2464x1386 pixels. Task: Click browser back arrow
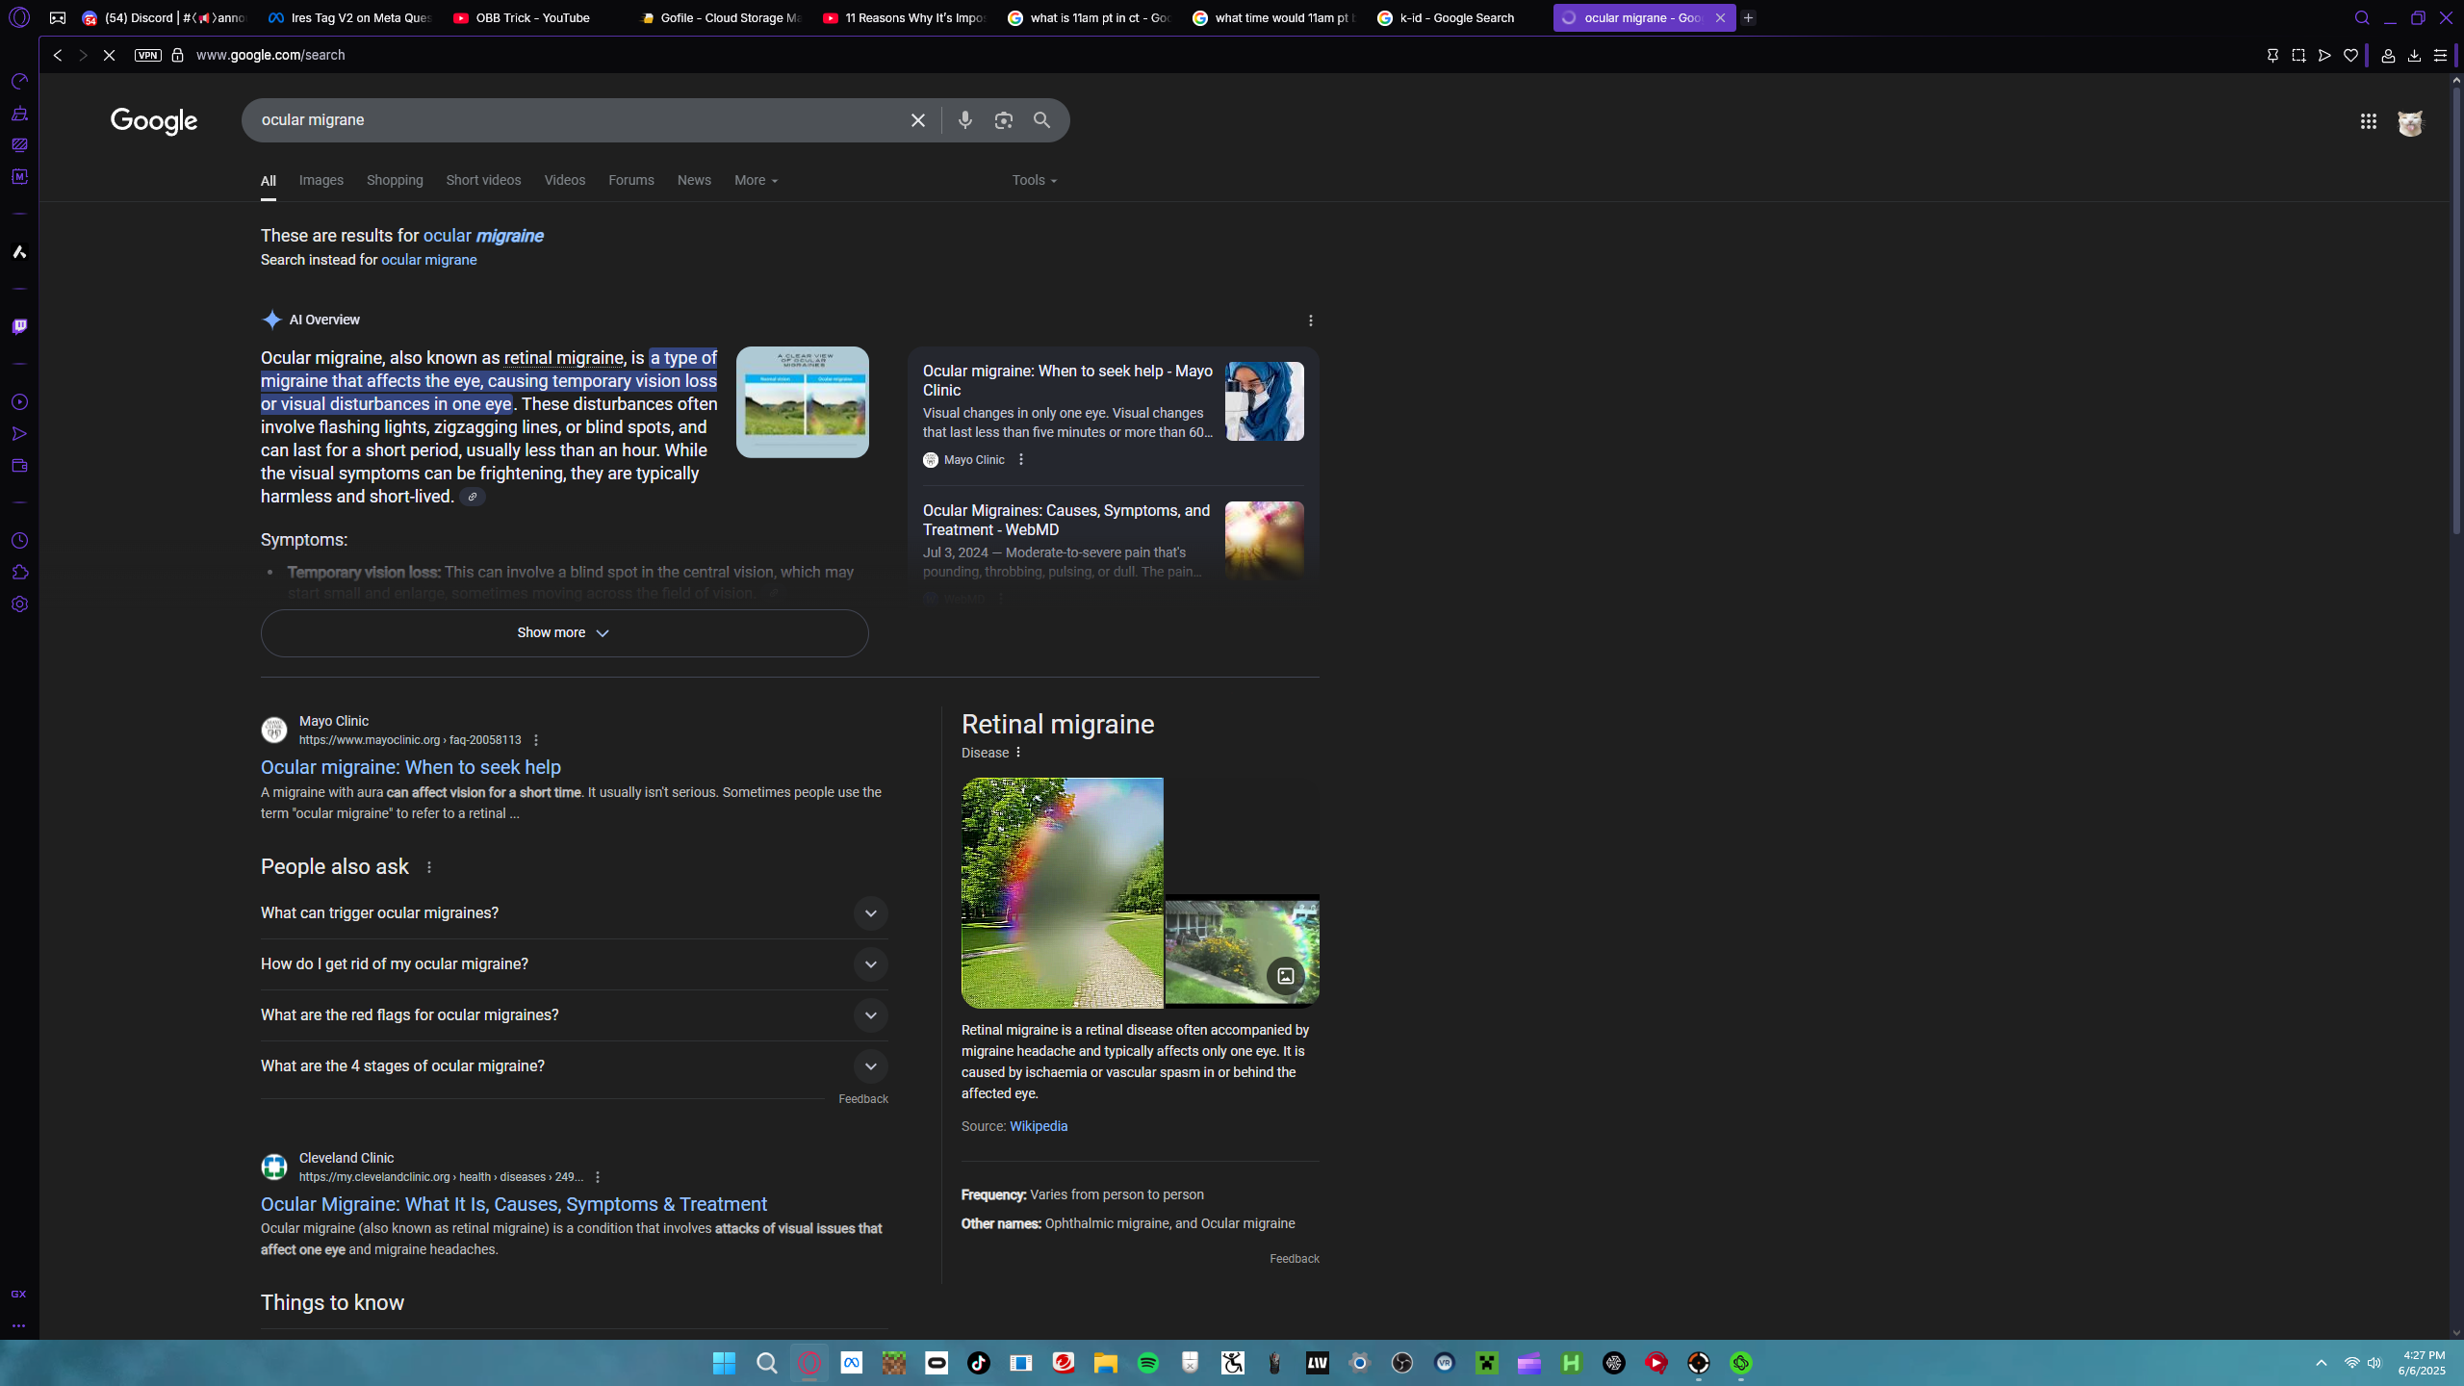tap(58, 56)
